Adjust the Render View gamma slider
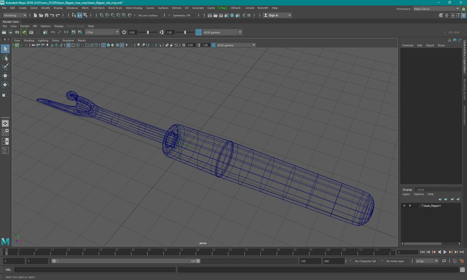The width and height of the screenshot is (467, 280). (185, 32)
